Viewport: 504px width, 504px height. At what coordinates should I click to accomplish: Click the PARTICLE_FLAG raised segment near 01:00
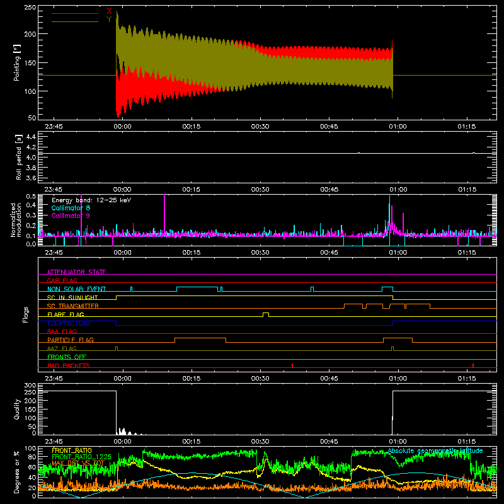pyautogui.click(x=398, y=340)
